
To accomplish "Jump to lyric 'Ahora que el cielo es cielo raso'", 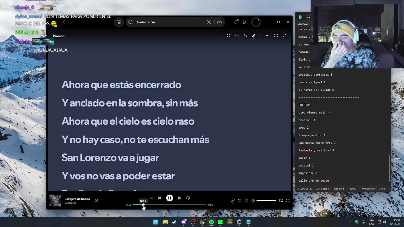I will coord(128,121).
